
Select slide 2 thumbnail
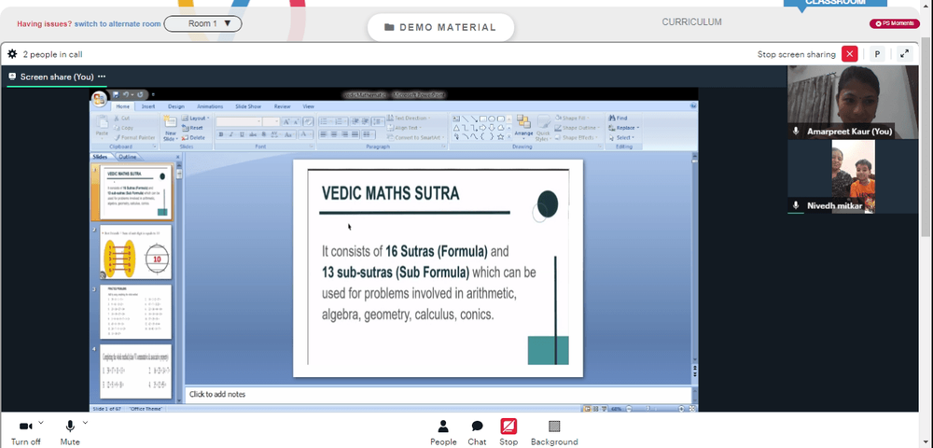(135, 252)
